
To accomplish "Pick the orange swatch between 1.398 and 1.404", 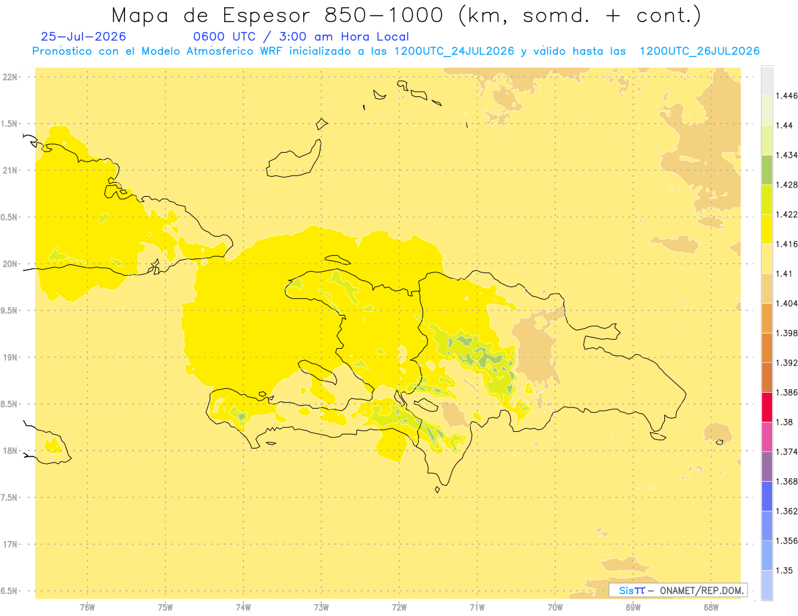I will pyautogui.click(x=767, y=318).
